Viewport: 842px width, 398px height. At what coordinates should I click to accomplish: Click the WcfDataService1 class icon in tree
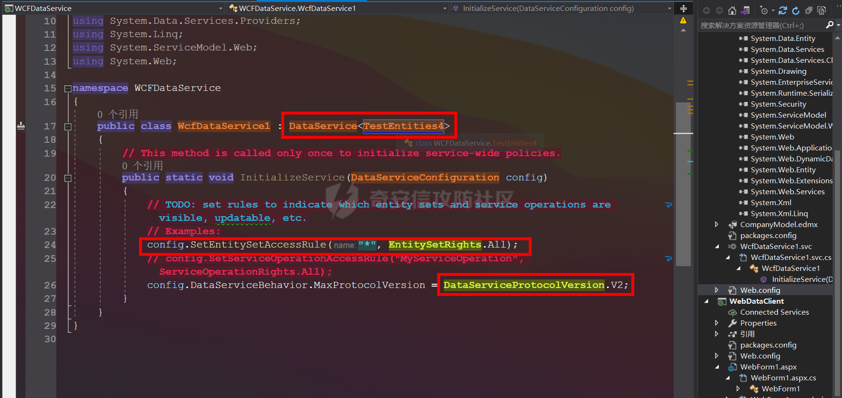point(754,269)
